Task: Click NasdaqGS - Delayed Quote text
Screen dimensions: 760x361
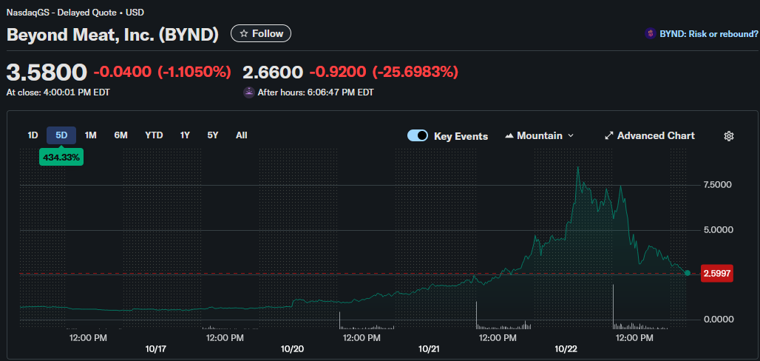Action: point(60,13)
